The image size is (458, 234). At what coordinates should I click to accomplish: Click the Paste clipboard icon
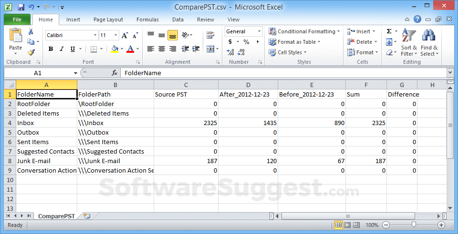(x=15, y=36)
